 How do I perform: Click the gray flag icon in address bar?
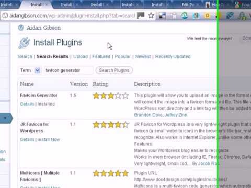[141, 16]
